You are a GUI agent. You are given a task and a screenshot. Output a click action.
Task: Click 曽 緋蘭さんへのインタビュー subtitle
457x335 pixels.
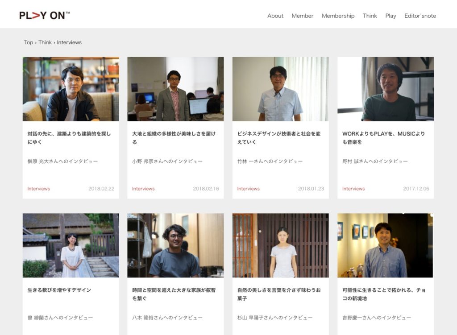tap(60, 318)
